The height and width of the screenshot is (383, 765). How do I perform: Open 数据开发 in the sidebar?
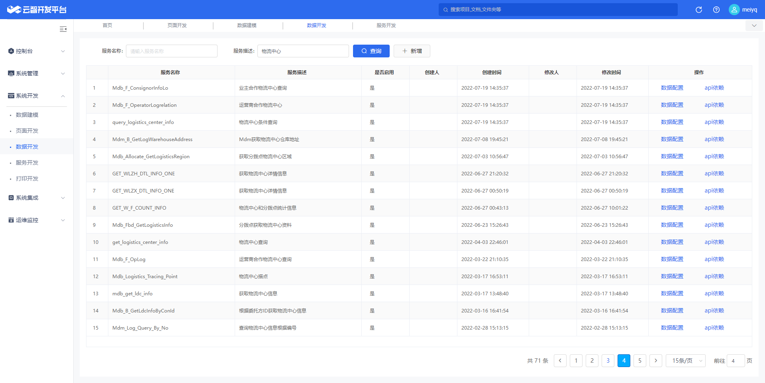(x=27, y=147)
